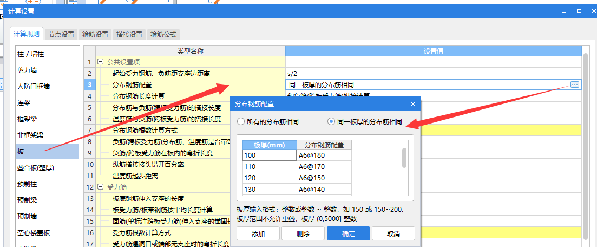Select 柱 / 墙柱 in component list
Screen dimensions: 597x247
[x=48, y=54]
